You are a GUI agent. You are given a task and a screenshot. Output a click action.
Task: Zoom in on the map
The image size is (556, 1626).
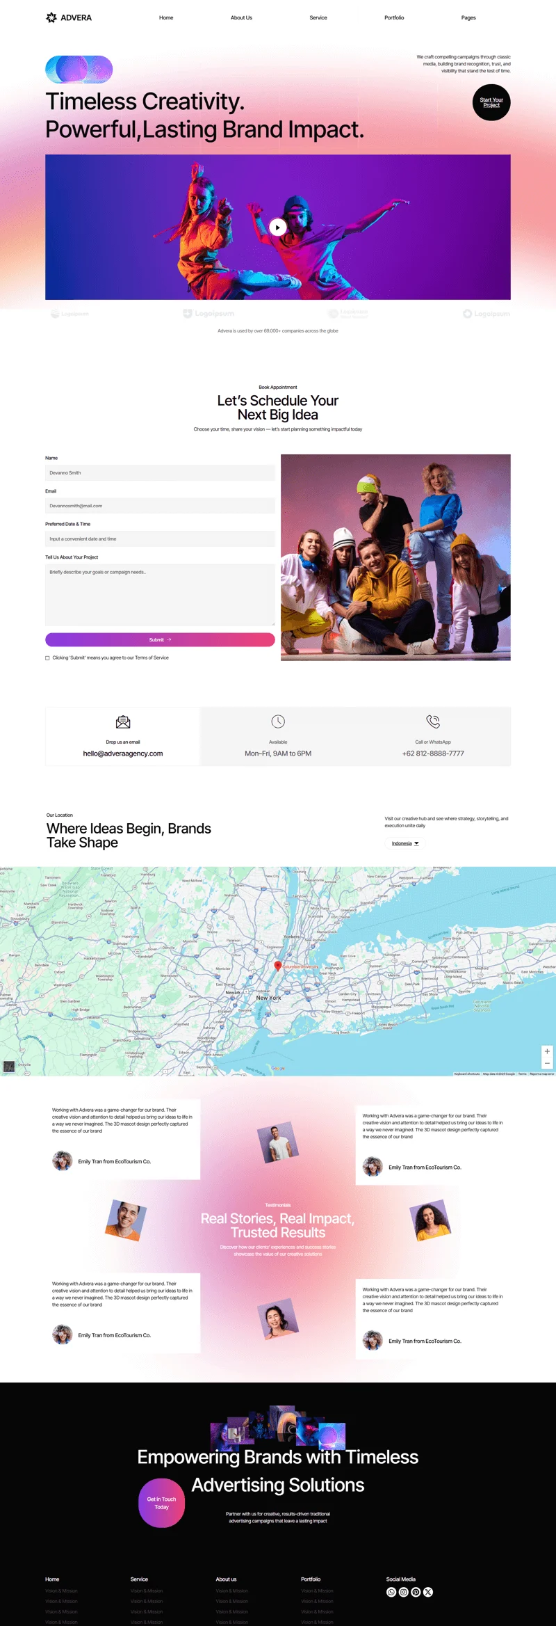pos(547,1051)
